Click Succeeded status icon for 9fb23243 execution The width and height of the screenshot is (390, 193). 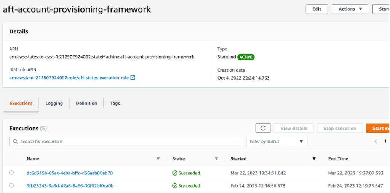coord(174,185)
